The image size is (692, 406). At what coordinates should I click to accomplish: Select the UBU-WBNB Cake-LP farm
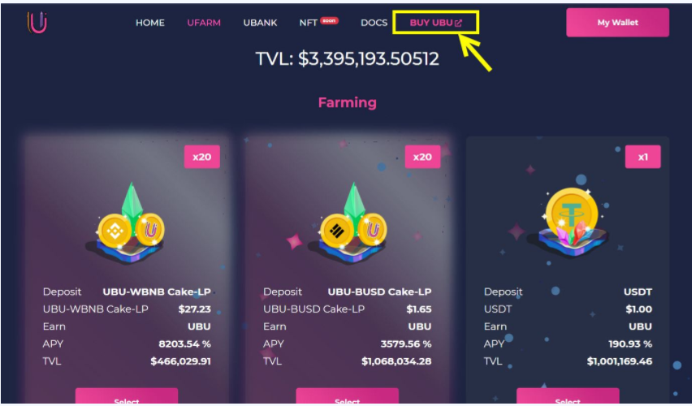[127, 397]
